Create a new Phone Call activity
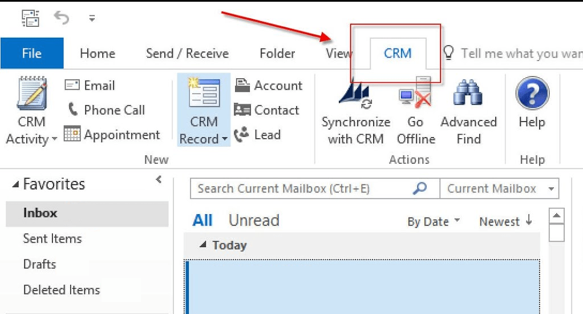Viewport: 583px width, 314px height. click(106, 110)
